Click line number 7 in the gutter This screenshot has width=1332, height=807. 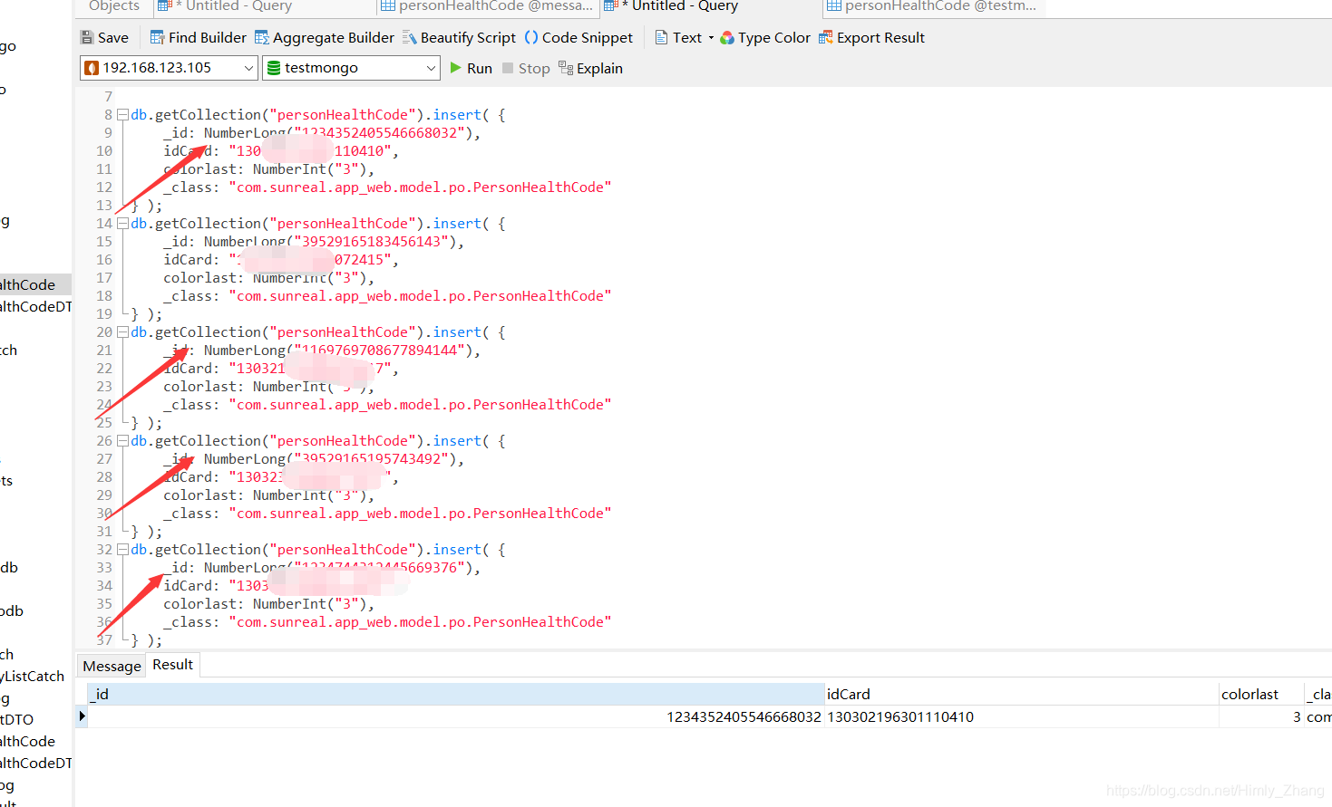108,97
